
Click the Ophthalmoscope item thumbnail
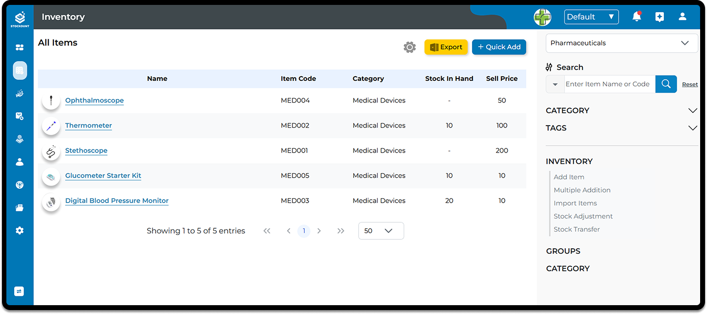tap(51, 101)
